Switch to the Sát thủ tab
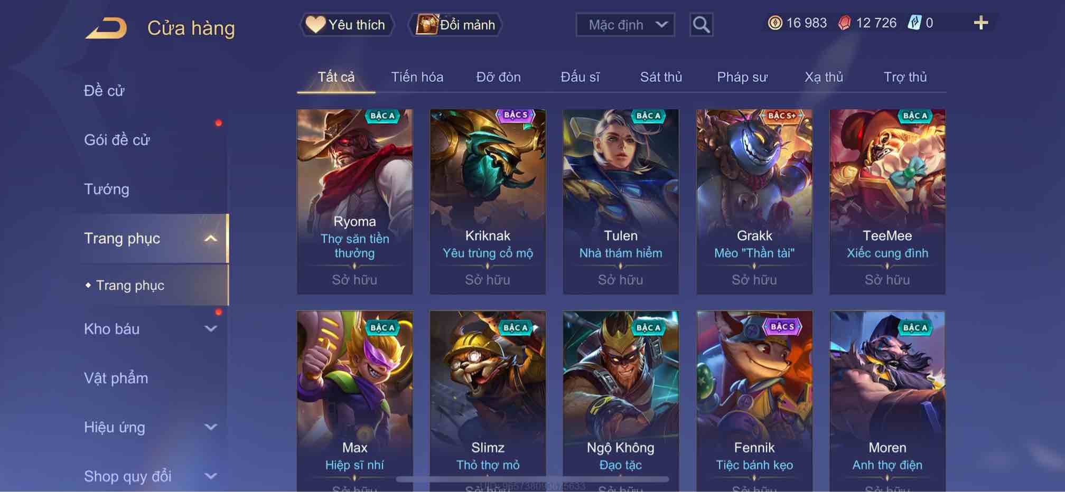 [661, 77]
